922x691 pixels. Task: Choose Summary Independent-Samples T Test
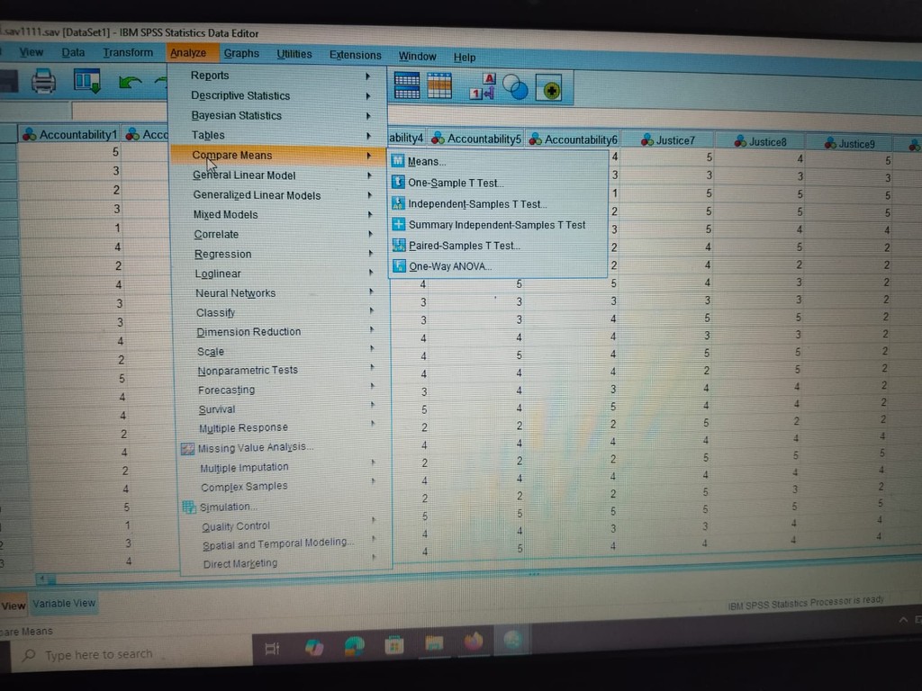(x=498, y=224)
